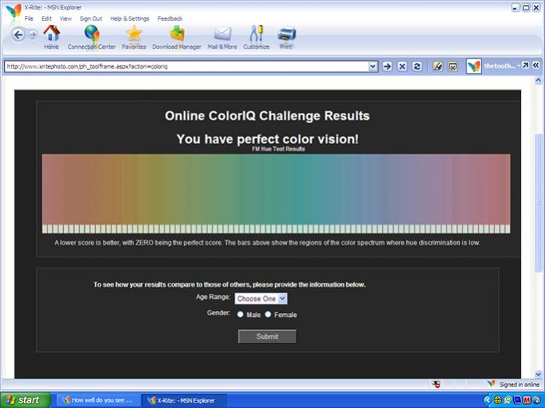Open the Windows start menu
The image size is (545, 408).
(x=25, y=400)
